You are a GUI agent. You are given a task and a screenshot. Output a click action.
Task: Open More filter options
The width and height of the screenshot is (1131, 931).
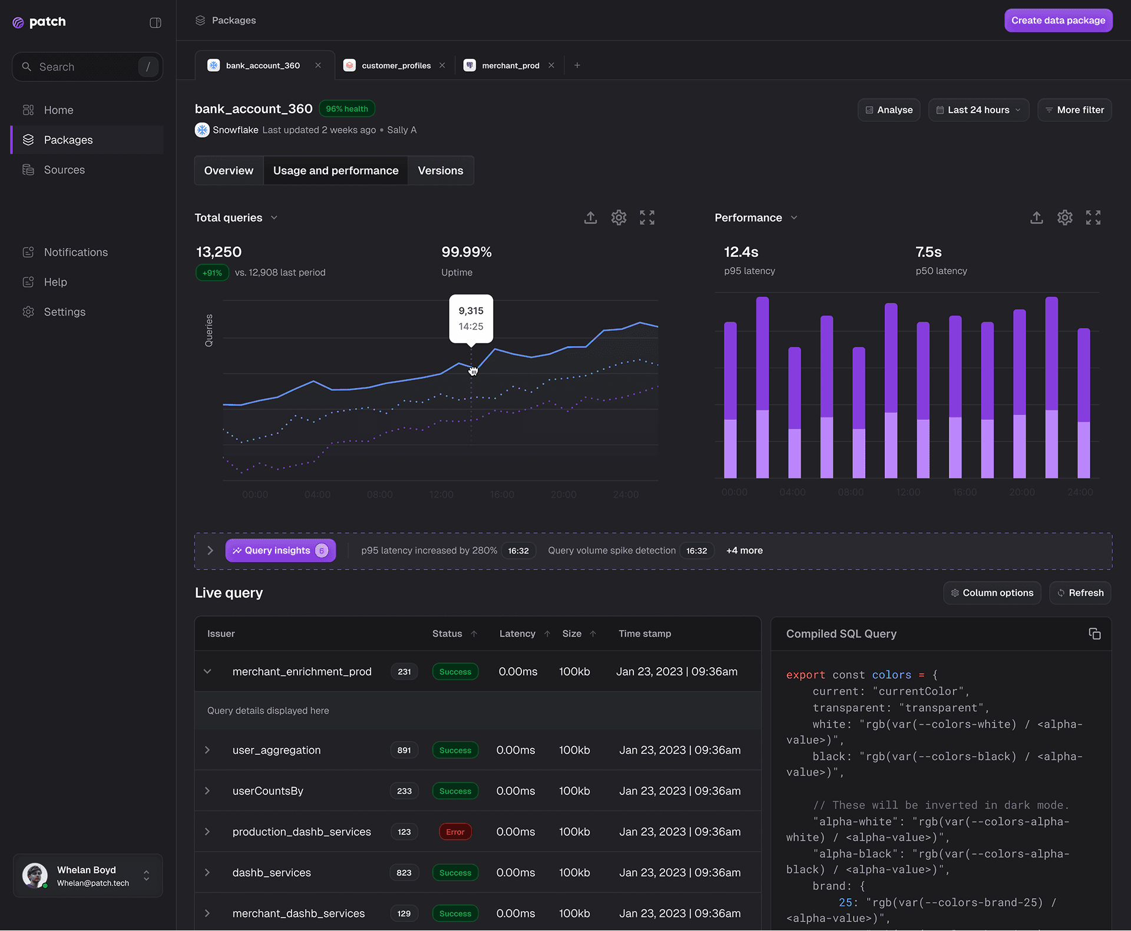click(x=1074, y=110)
